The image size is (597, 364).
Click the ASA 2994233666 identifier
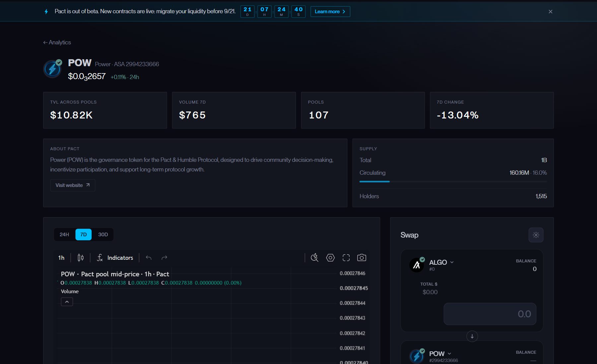tap(136, 64)
